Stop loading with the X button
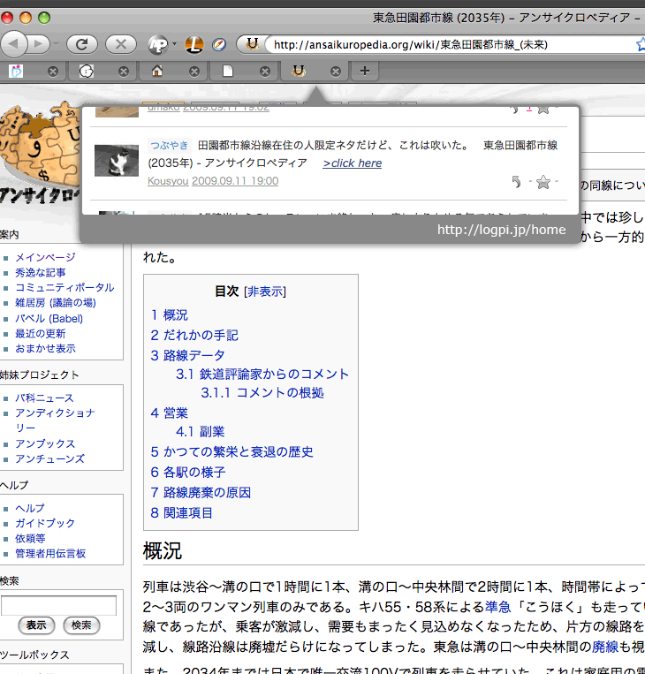The width and height of the screenshot is (645, 674). 121,44
